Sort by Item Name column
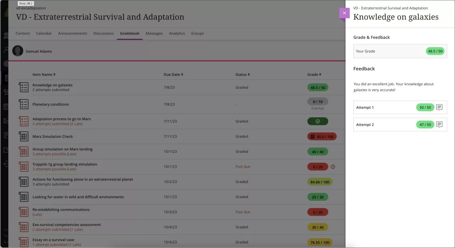Image resolution: width=455 pixels, height=248 pixels. coord(44,75)
